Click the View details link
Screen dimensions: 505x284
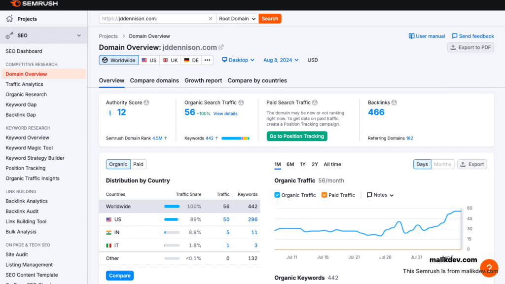coord(225,113)
